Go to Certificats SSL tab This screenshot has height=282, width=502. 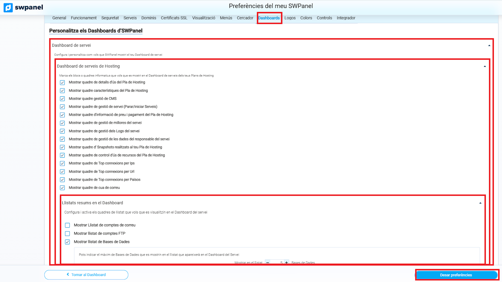(x=174, y=18)
